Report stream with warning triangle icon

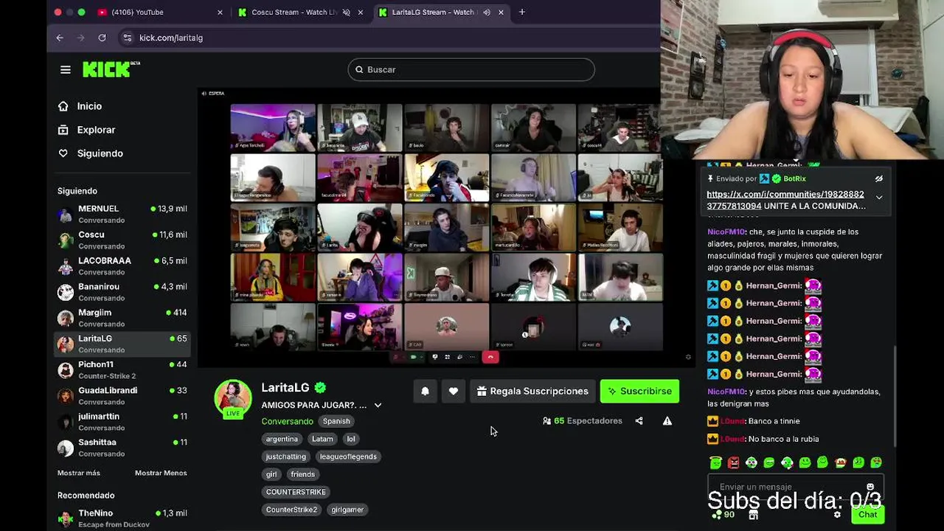pyautogui.click(x=667, y=421)
